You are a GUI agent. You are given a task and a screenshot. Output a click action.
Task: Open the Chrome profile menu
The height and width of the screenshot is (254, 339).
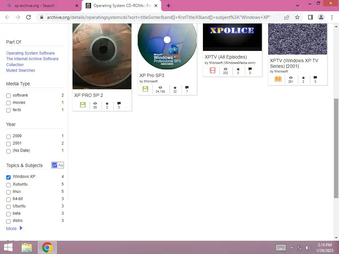(321, 17)
